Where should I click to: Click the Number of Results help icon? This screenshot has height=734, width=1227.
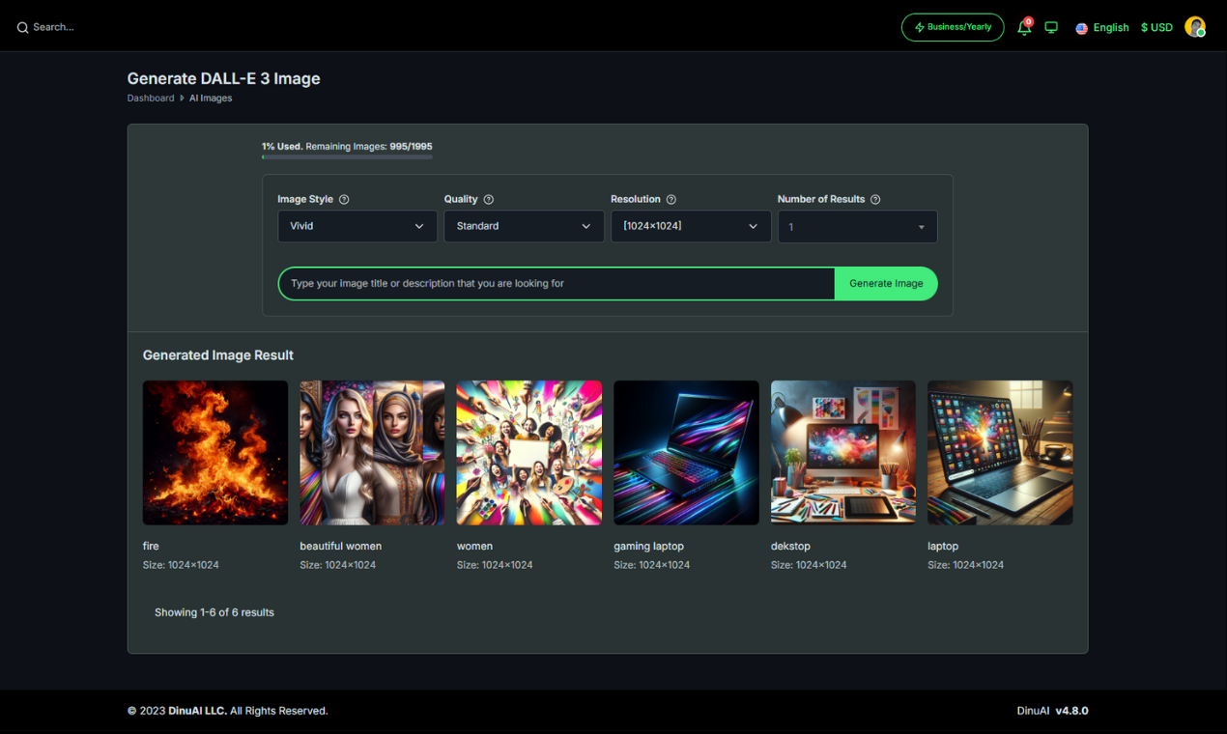[875, 199]
